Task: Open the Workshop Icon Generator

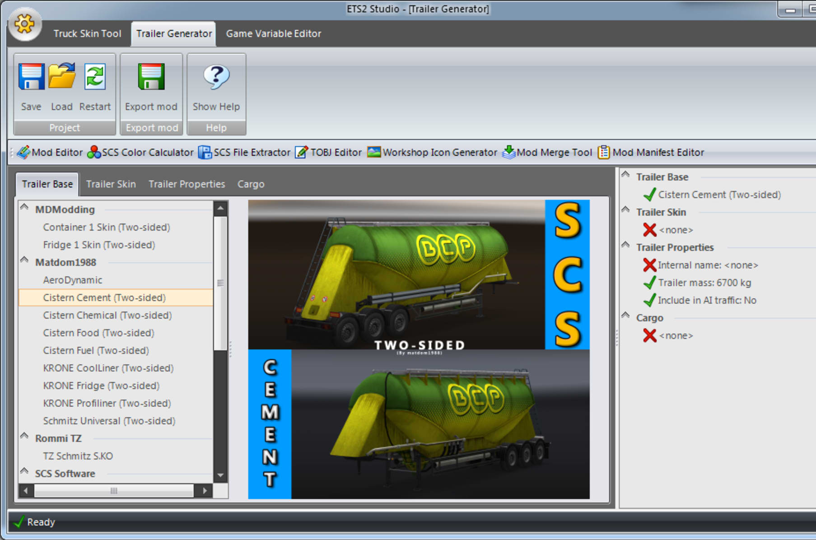Action: [x=432, y=152]
